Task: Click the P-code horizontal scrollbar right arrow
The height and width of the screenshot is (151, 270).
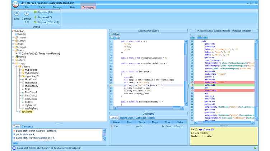Action: tap(253, 122)
